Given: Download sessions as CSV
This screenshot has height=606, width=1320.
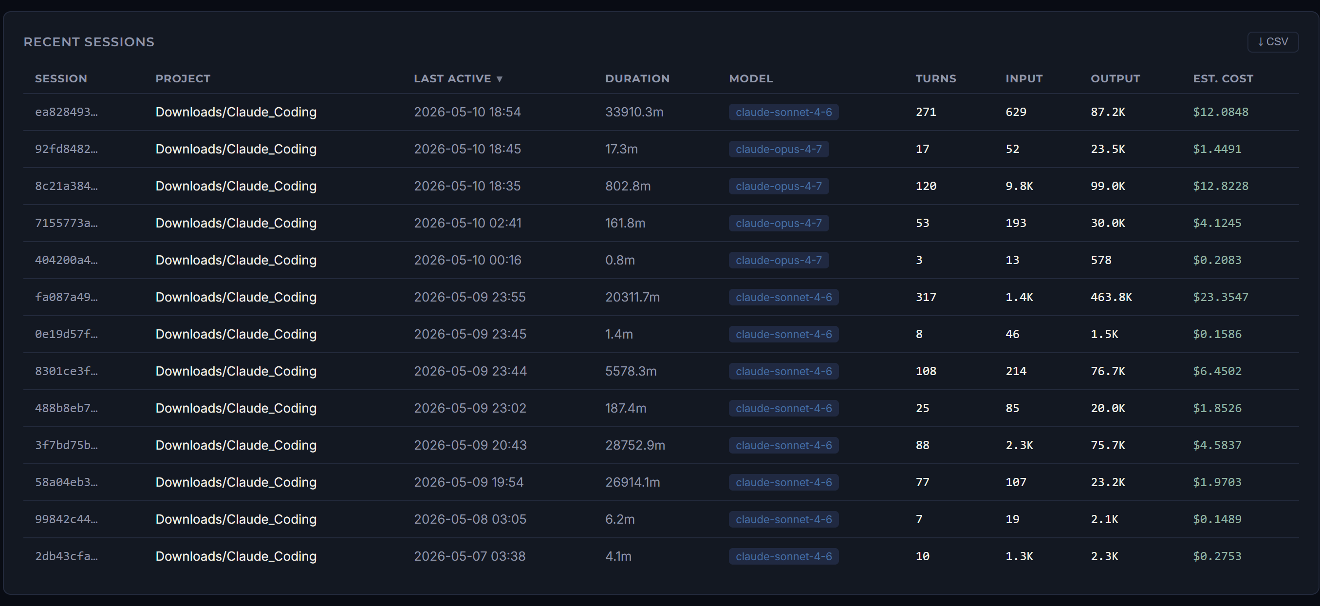Looking at the screenshot, I should 1272,41.
